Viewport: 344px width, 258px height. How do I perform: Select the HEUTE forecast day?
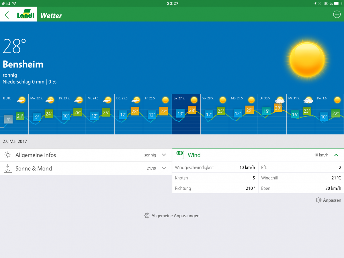(x=14, y=114)
